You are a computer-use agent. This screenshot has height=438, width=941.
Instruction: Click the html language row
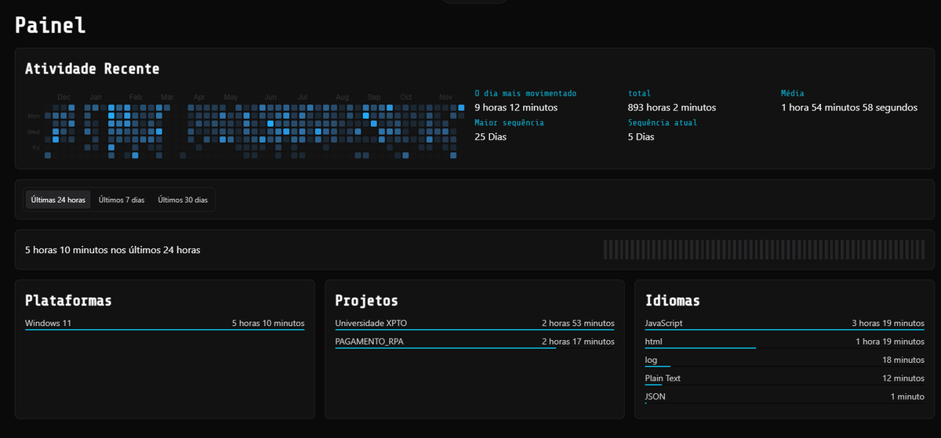(x=784, y=342)
